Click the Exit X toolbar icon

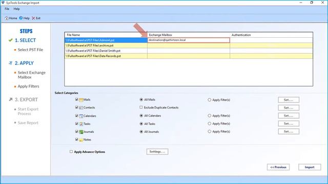33,18
